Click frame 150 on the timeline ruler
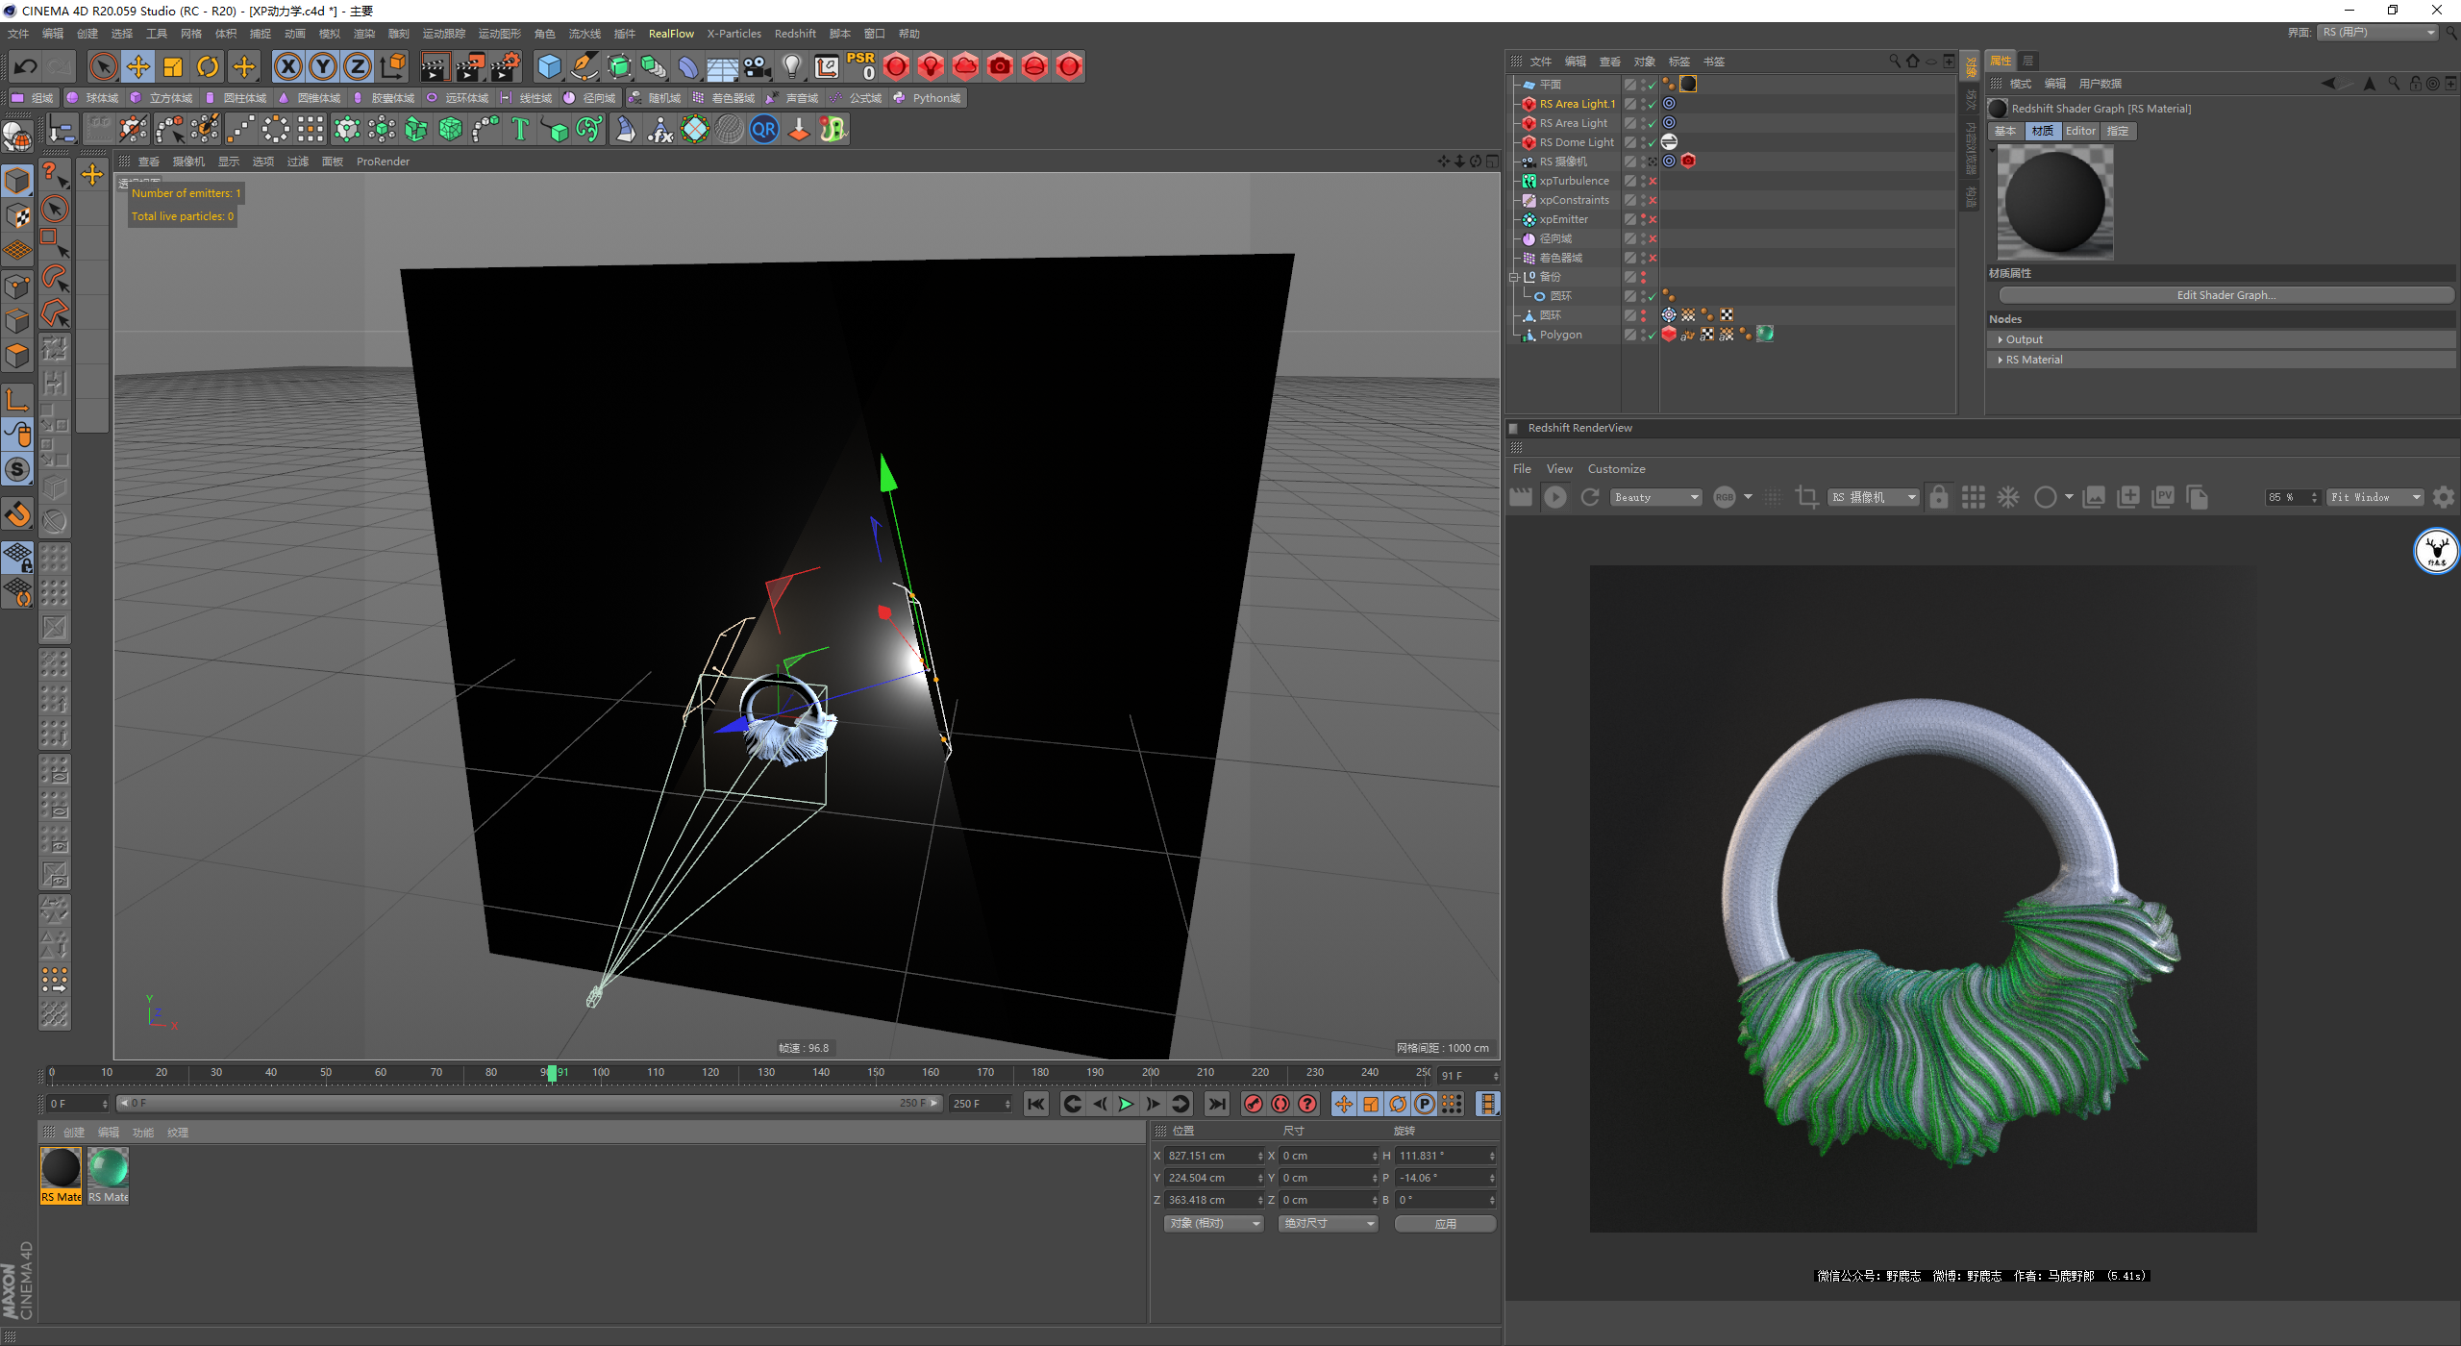The image size is (2461, 1346). point(876,1073)
